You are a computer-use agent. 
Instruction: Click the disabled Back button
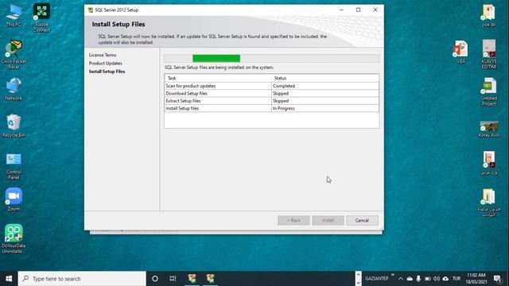coord(293,221)
